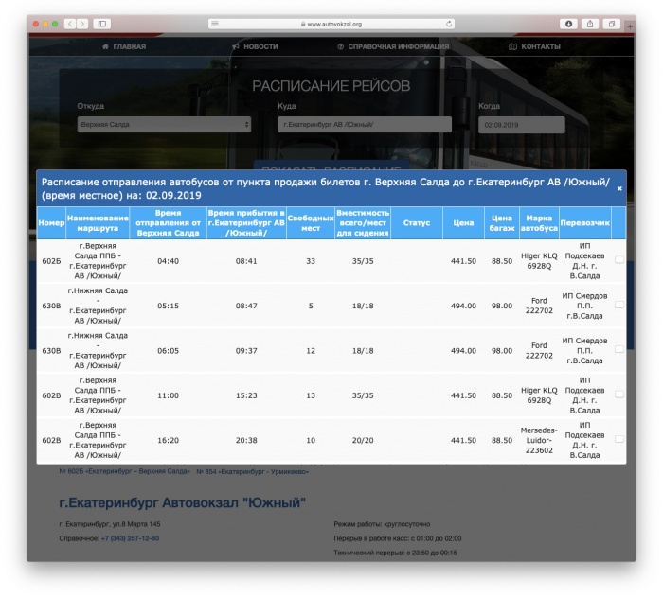The height and width of the screenshot is (597, 663).
Task: Click the www.autovokzal.org address bar
Action: point(331,24)
